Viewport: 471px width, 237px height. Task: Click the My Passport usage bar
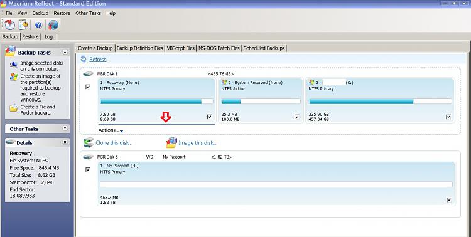pos(276,184)
